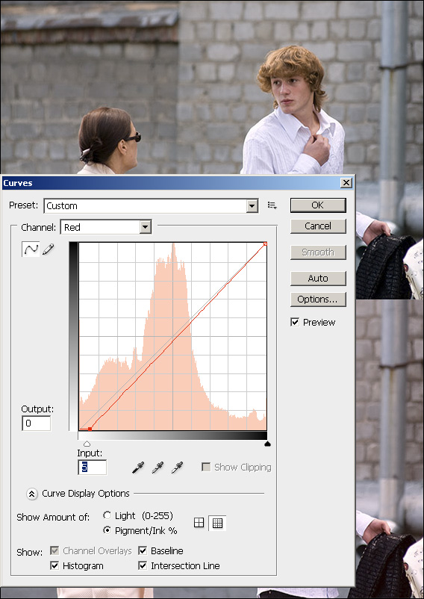Confirm with the OK button
Screen dimensions: 424x599
pos(318,205)
